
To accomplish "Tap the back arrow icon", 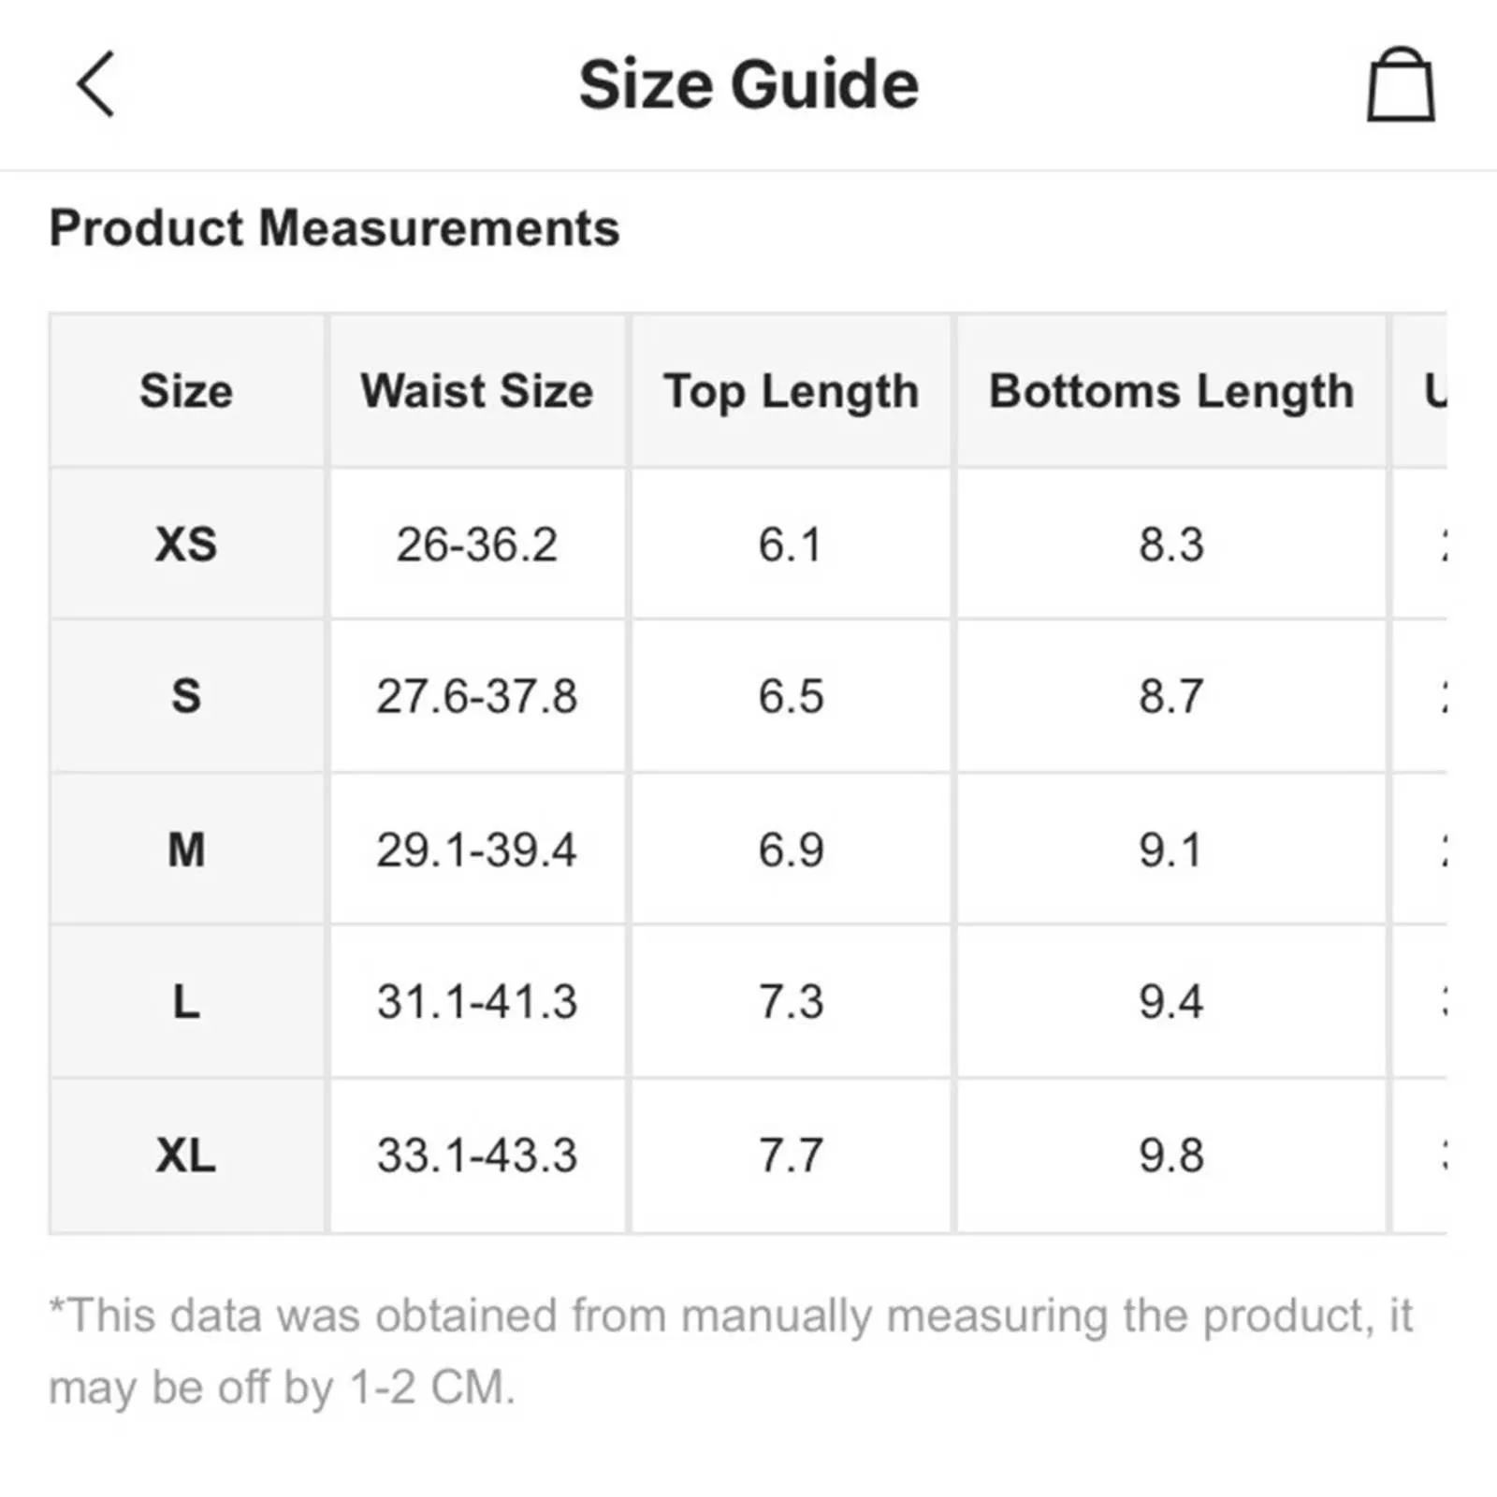I will coord(95,84).
